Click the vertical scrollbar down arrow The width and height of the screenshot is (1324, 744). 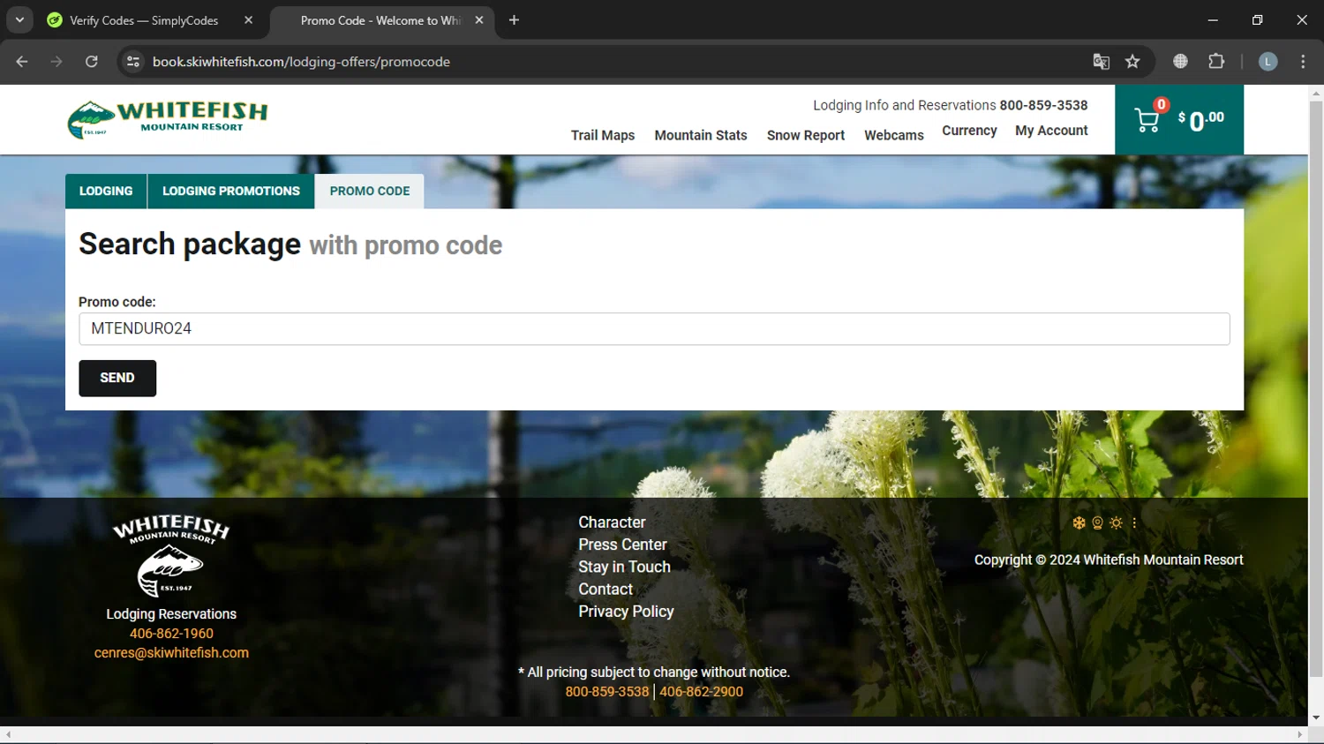[x=1316, y=718]
